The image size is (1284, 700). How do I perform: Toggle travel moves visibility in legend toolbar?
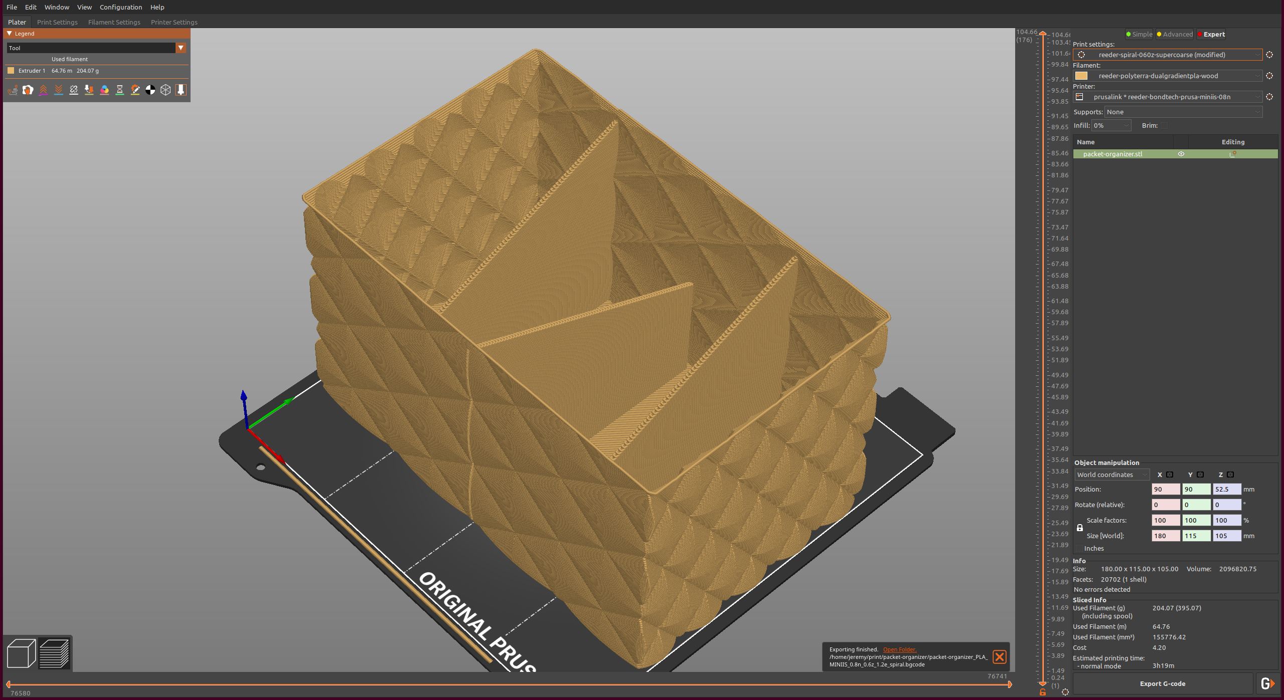tap(13, 90)
